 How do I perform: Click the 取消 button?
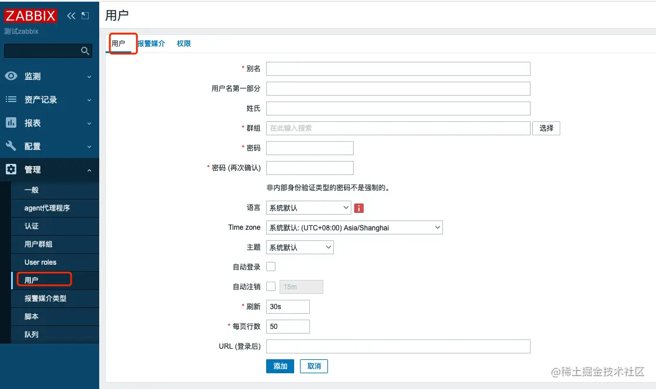[314, 366]
